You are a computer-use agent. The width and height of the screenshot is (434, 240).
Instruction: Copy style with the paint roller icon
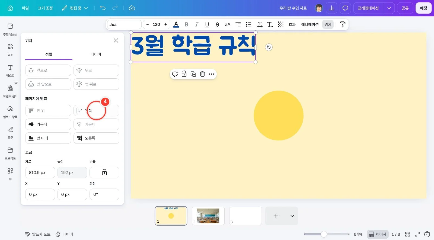click(x=343, y=24)
